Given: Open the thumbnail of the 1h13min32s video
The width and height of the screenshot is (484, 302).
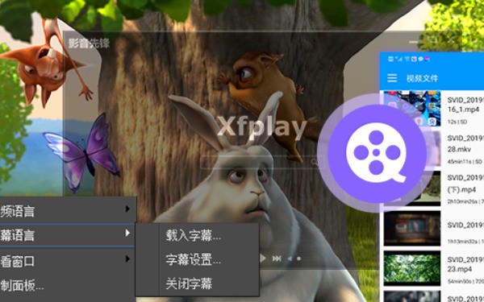Looking at the screenshot, I should pos(412,229).
